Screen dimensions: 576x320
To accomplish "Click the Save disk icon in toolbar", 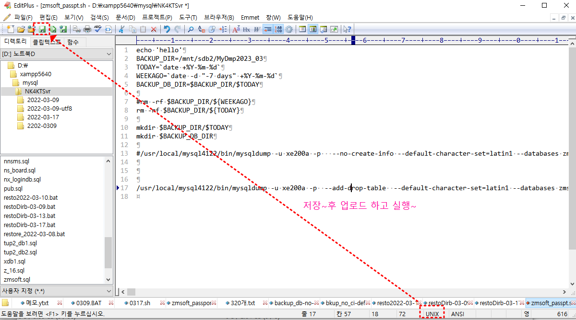I will pyautogui.click(x=42, y=29).
